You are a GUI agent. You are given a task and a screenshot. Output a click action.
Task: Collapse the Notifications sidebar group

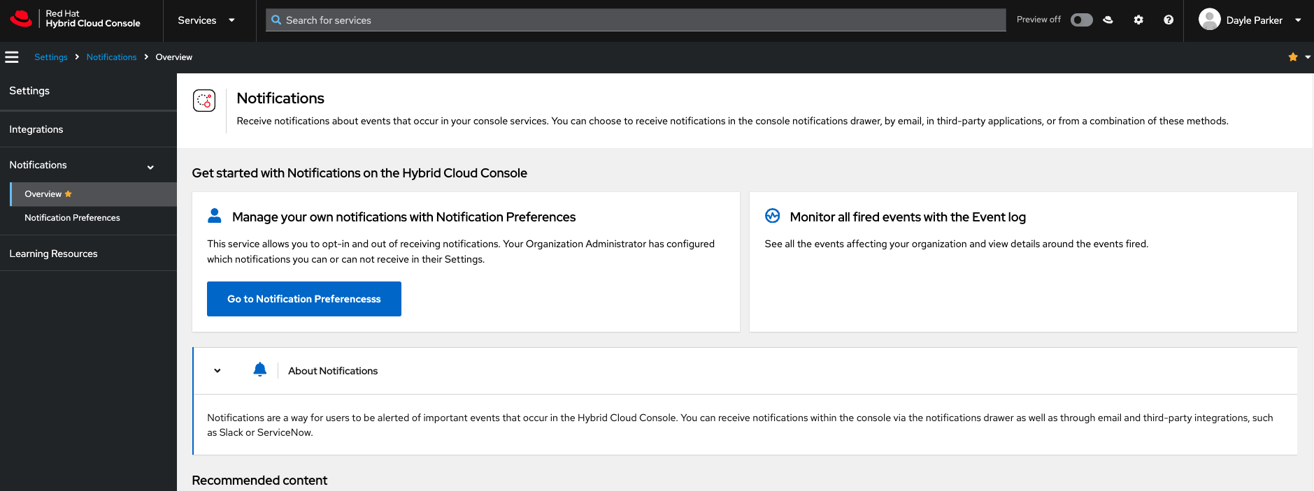click(x=150, y=167)
